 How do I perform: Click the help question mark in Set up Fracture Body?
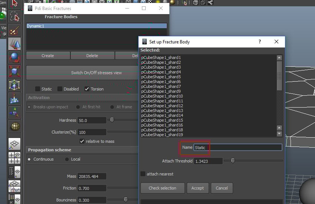point(260,42)
